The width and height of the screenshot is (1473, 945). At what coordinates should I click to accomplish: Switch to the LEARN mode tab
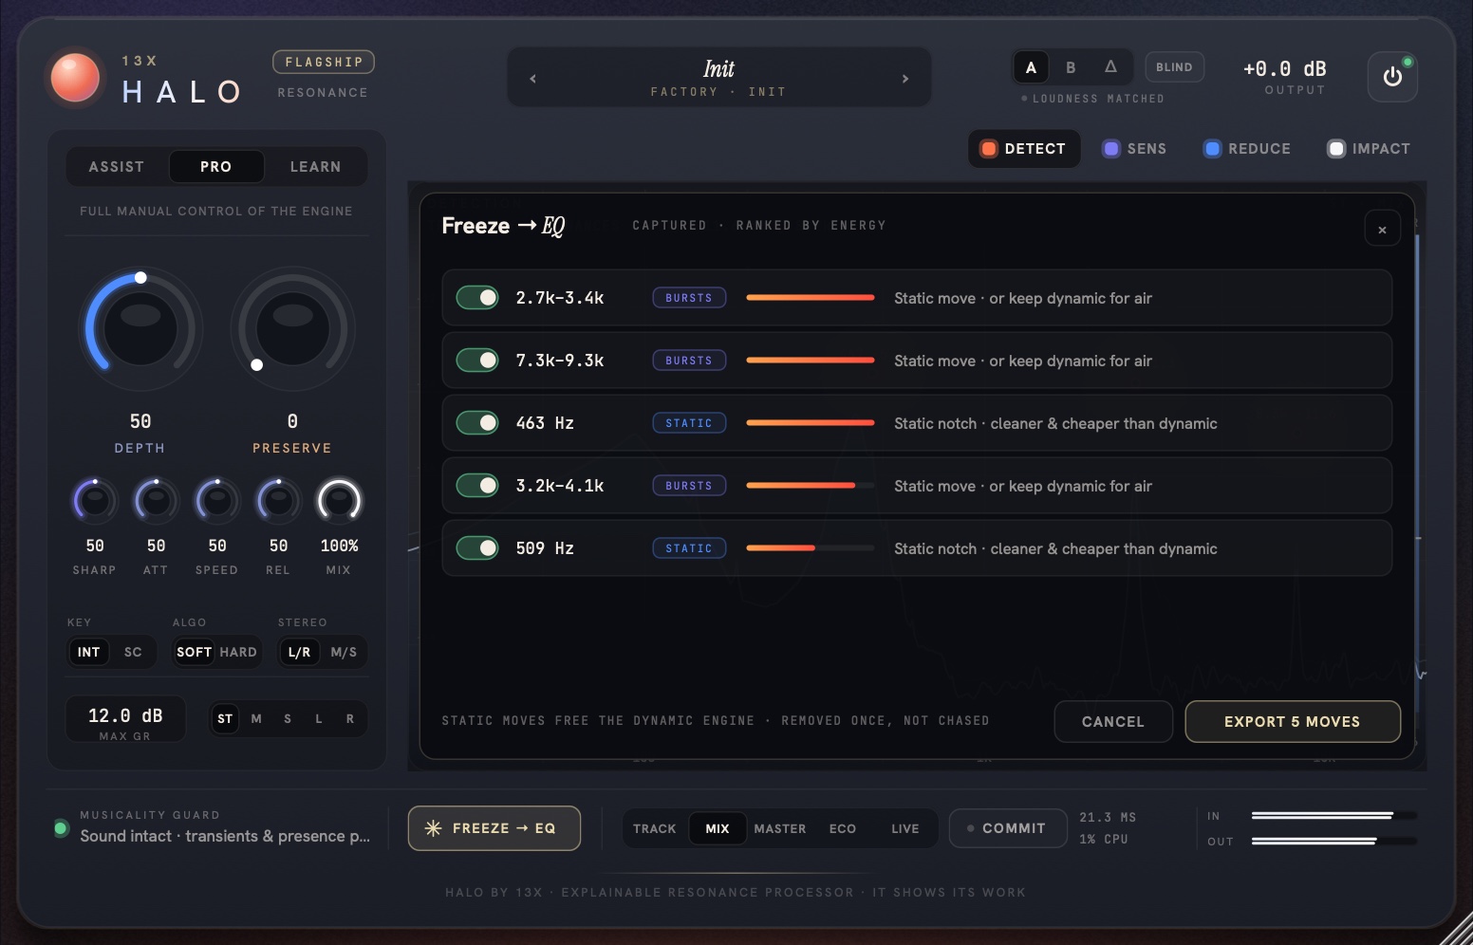tap(315, 167)
